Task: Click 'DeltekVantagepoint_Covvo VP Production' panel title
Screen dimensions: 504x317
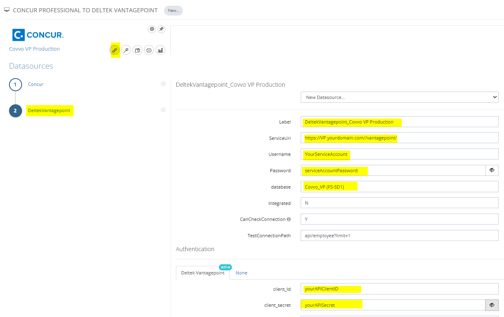Action: tap(230, 85)
